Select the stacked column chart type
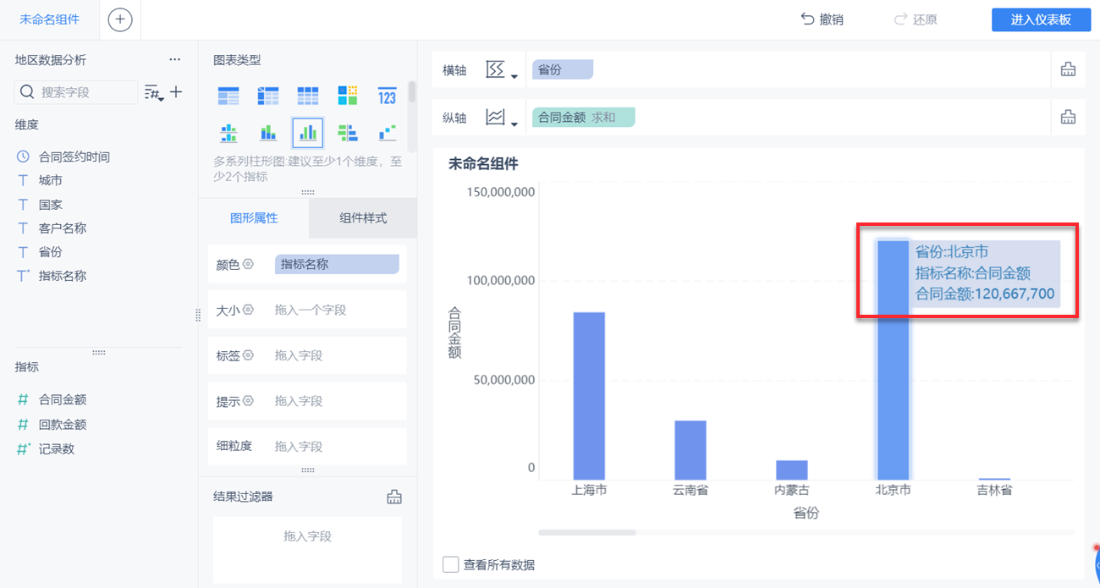Image resolution: width=1100 pixels, height=588 pixels. click(x=268, y=133)
